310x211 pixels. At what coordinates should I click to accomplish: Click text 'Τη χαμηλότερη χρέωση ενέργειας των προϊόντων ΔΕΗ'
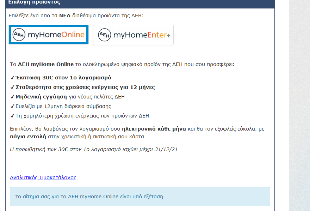82,116
